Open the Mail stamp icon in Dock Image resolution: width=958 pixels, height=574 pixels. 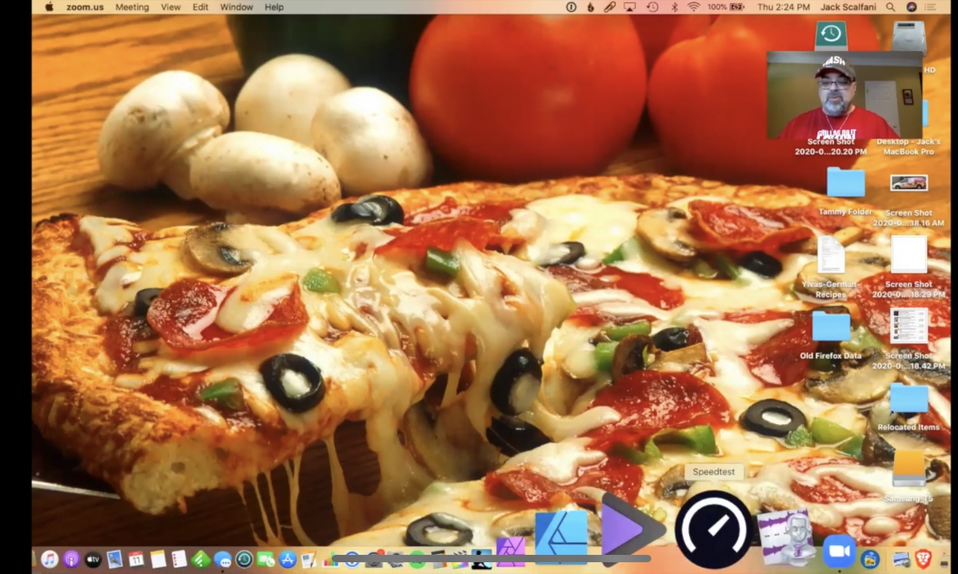115,559
